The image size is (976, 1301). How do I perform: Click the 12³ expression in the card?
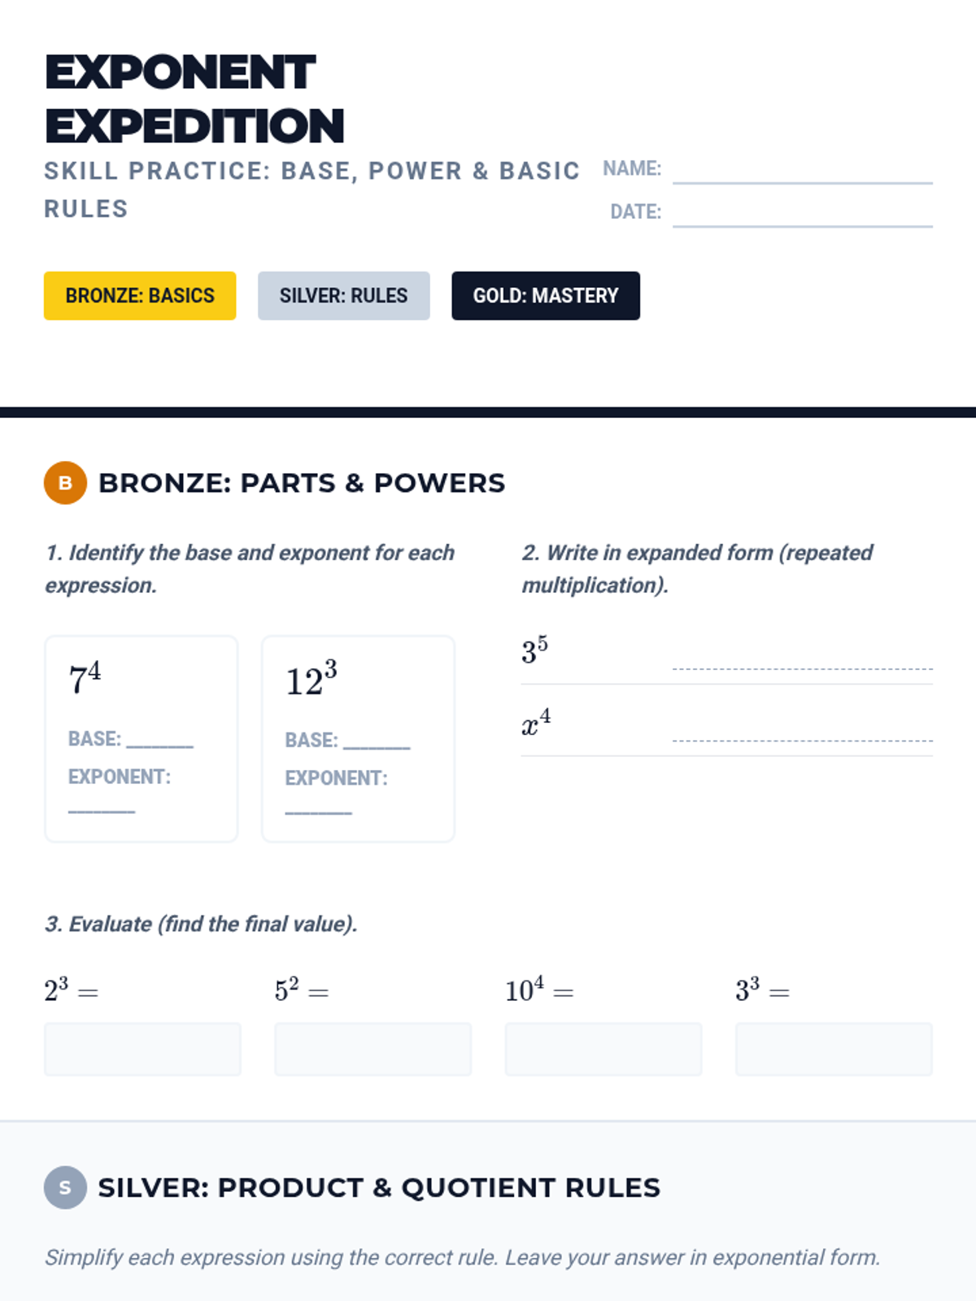(311, 680)
